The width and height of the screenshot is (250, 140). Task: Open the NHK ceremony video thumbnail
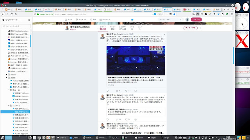coord(136,61)
